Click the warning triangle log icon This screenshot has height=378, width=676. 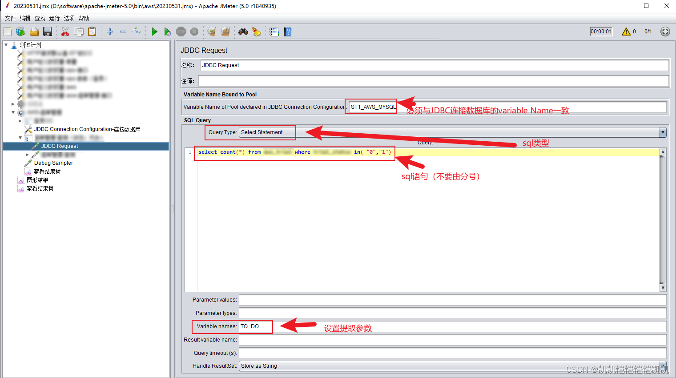click(x=626, y=32)
